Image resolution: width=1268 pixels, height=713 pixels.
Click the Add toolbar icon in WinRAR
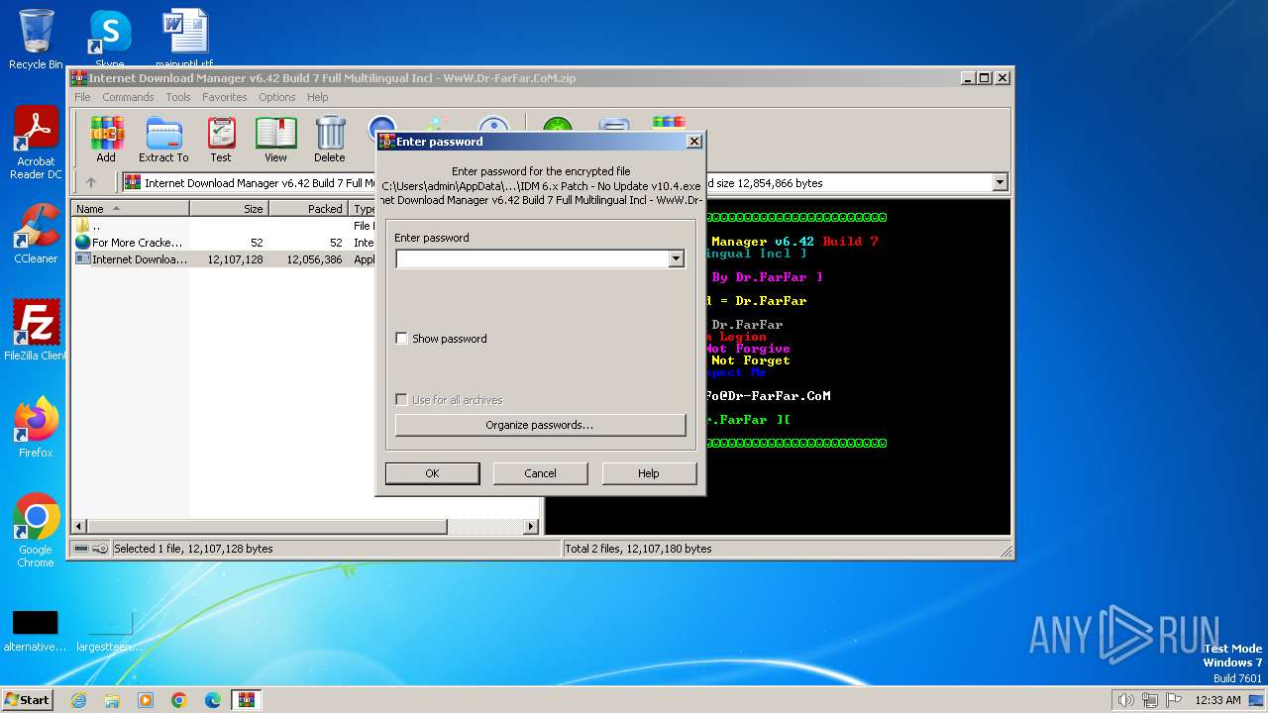click(x=106, y=139)
